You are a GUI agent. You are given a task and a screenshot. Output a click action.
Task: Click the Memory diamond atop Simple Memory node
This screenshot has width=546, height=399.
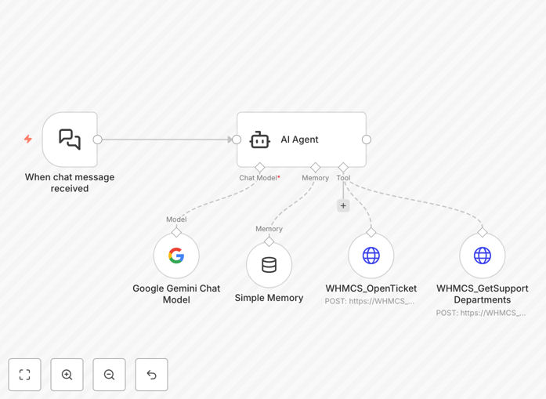tap(269, 241)
